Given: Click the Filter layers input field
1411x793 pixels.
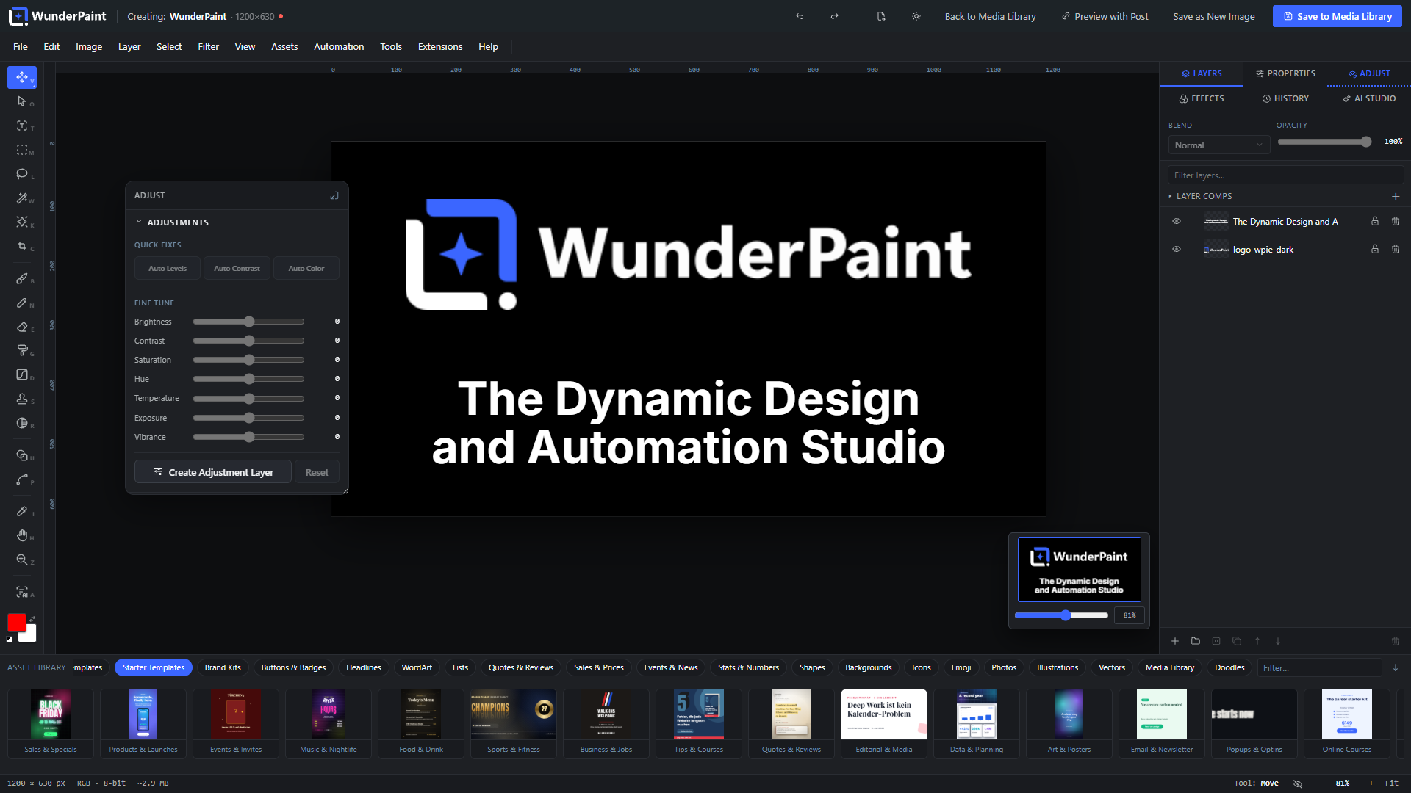Looking at the screenshot, I should point(1285,175).
